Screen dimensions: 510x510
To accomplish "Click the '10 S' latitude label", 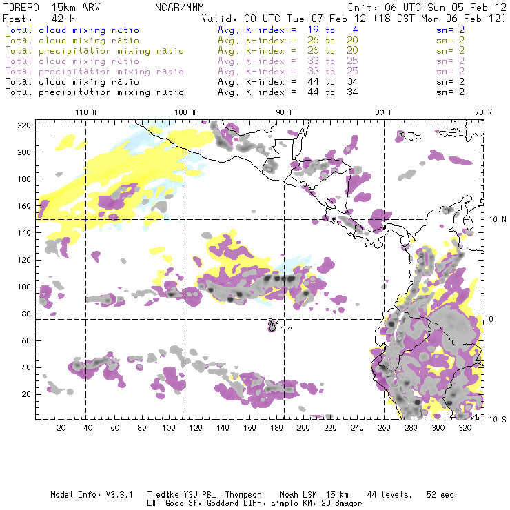I will point(498,420).
